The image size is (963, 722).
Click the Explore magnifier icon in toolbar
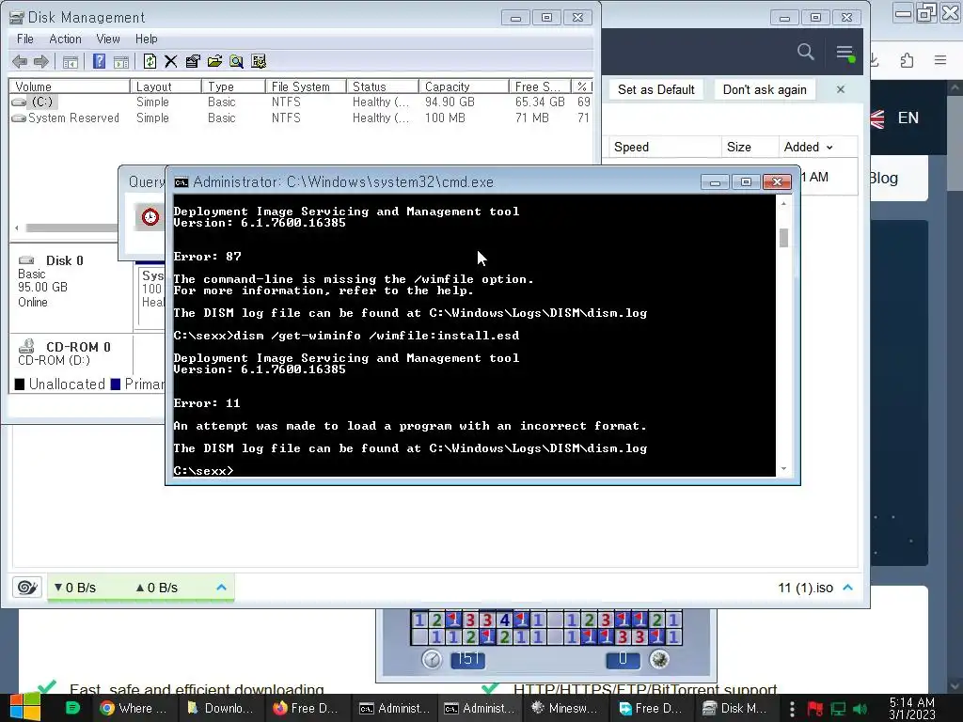tap(236, 61)
